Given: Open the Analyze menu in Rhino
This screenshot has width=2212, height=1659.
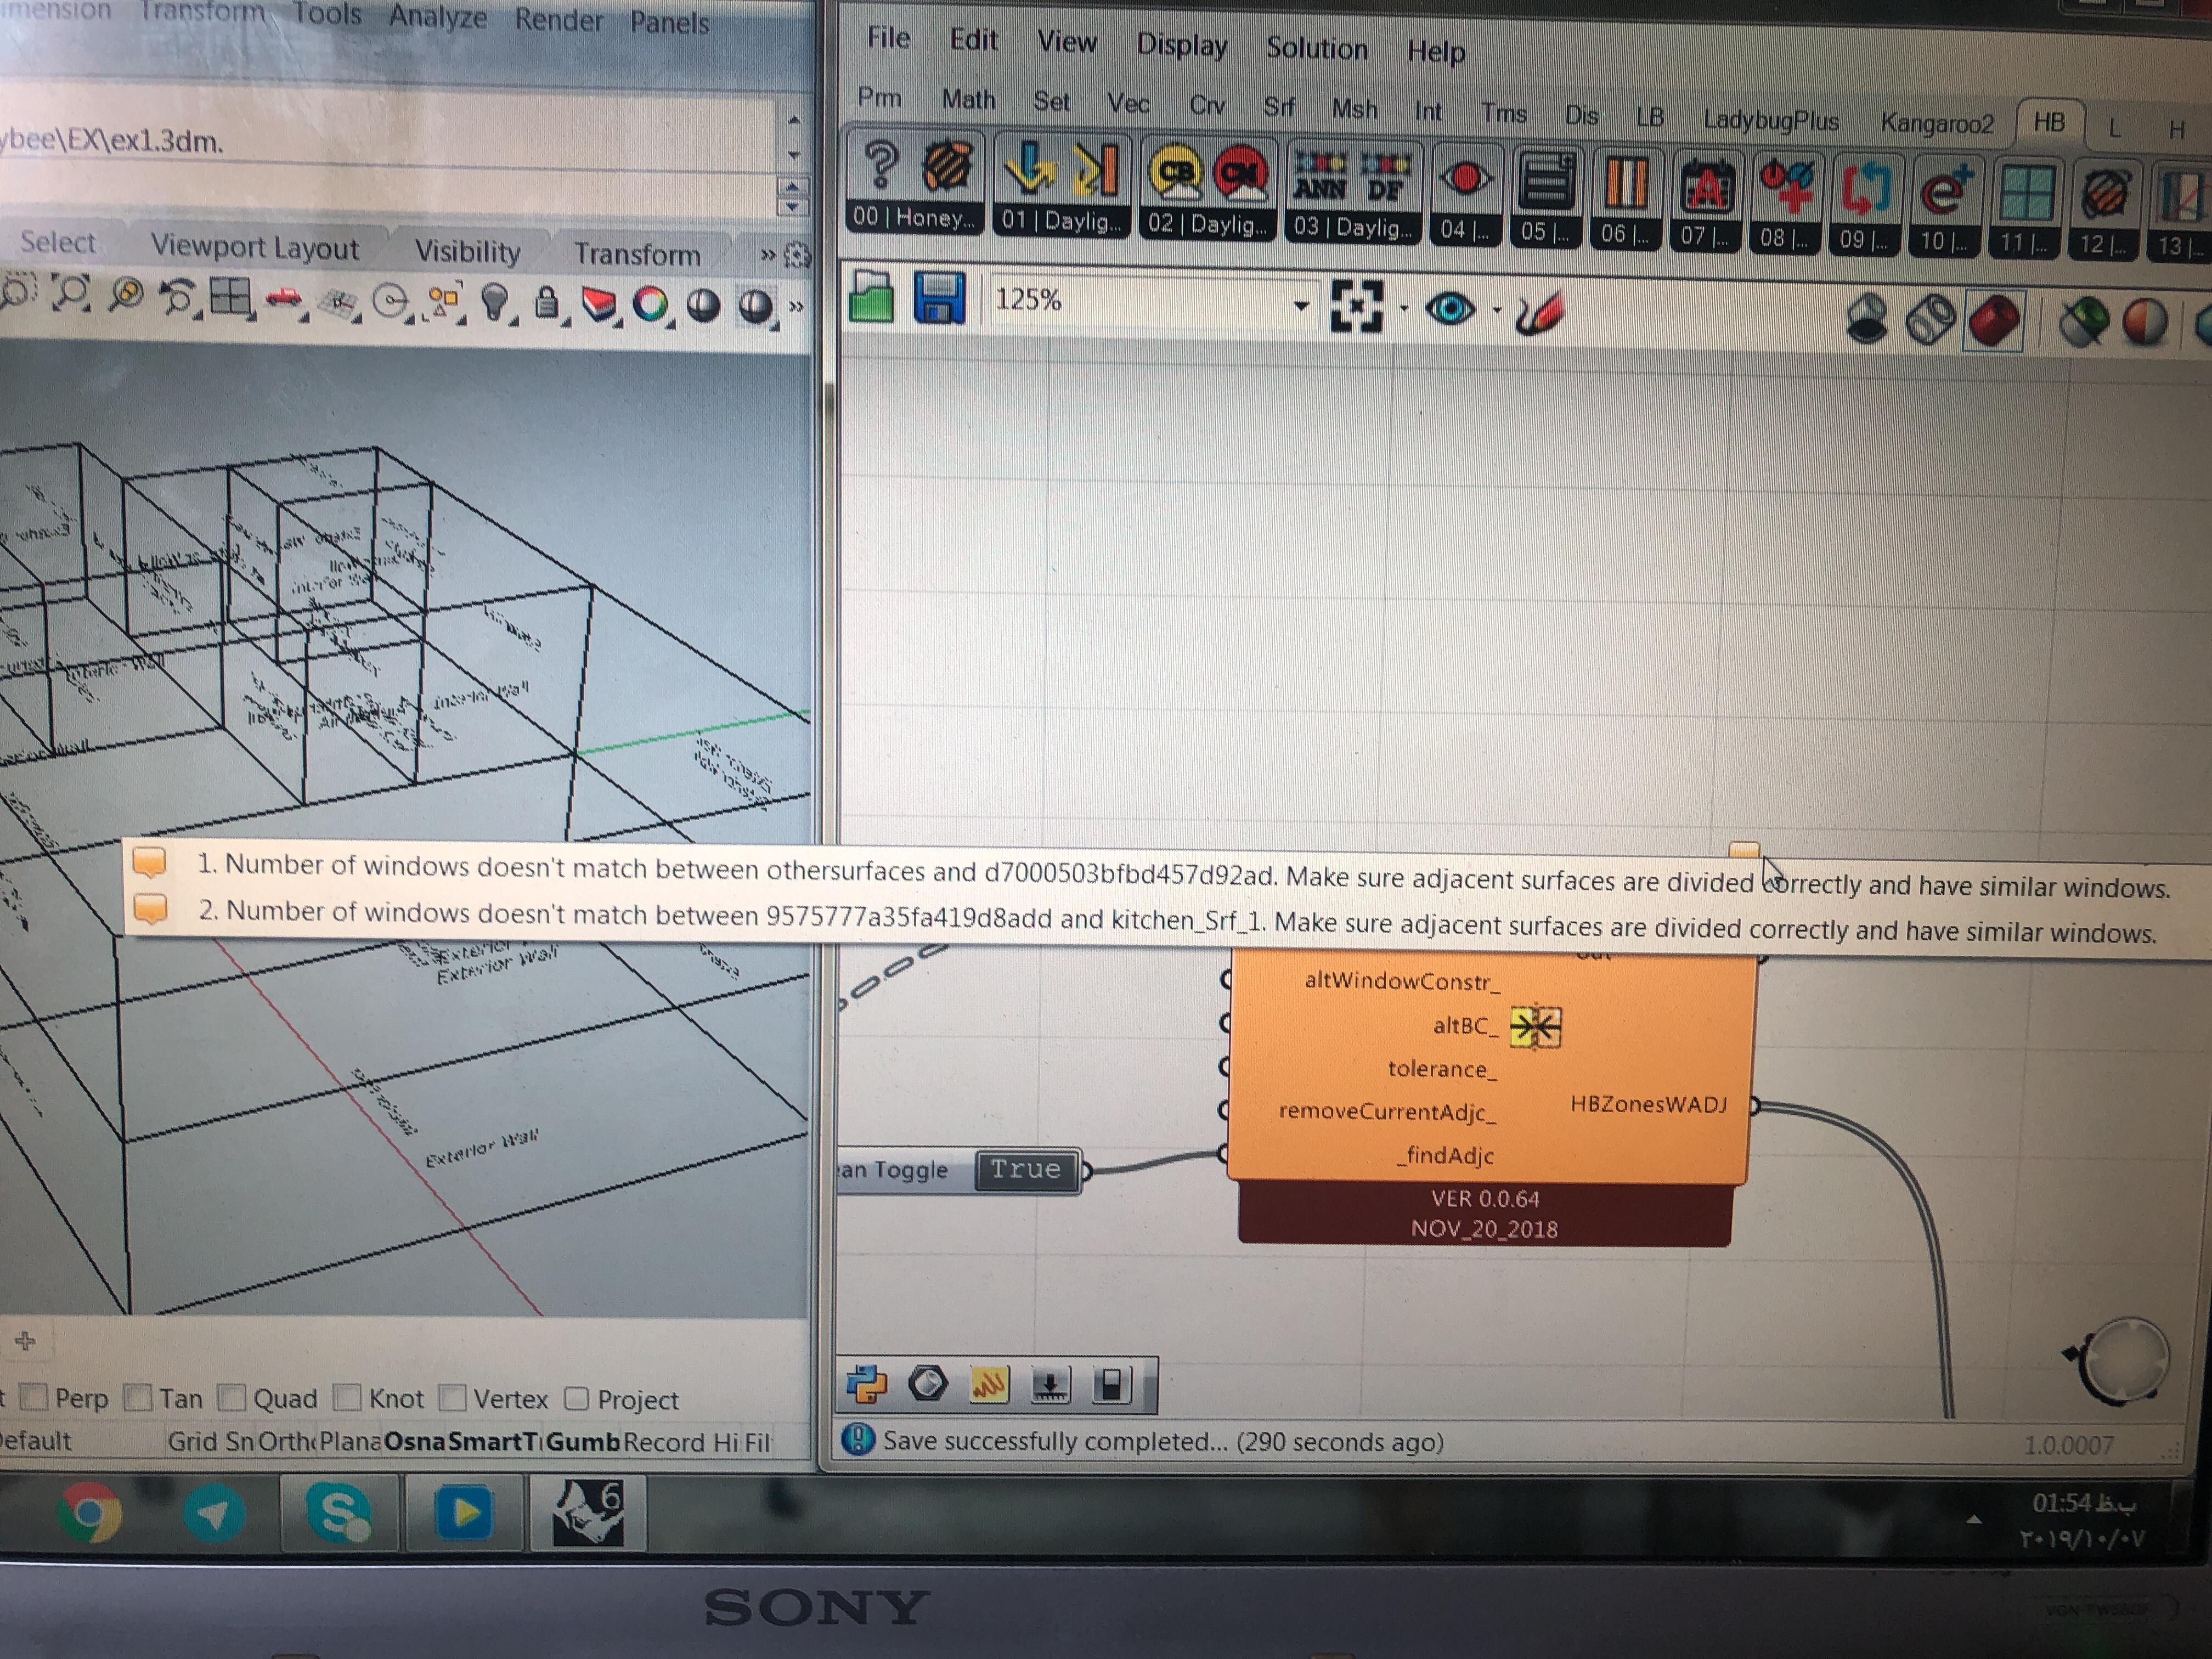Looking at the screenshot, I should click(437, 16).
